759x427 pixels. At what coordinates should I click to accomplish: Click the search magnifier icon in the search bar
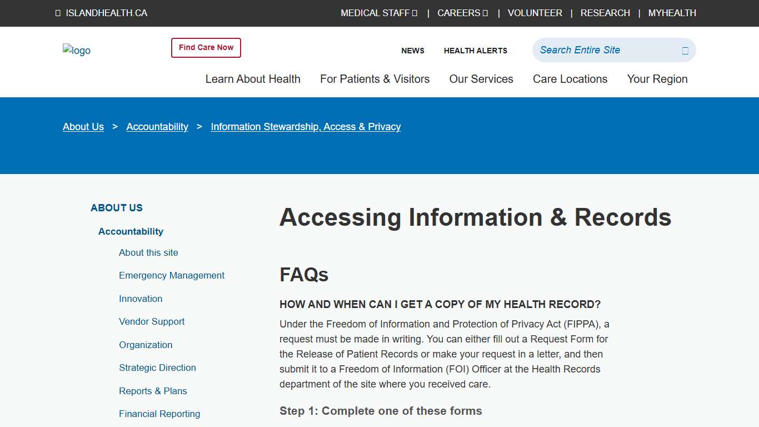coord(685,50)
